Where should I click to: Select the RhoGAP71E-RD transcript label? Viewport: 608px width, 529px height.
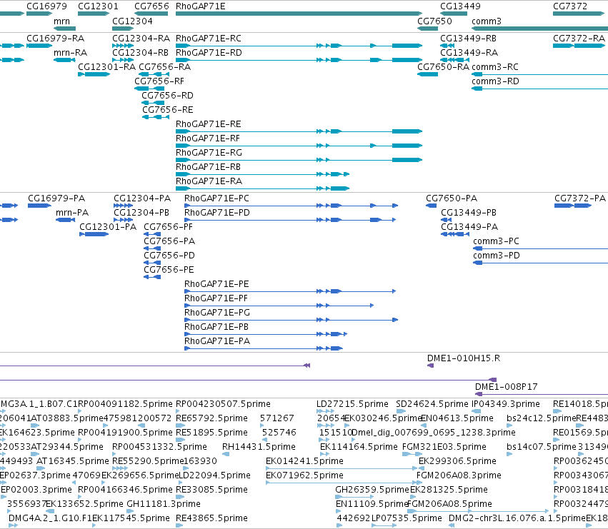[x=209, y=52]
